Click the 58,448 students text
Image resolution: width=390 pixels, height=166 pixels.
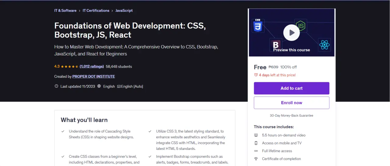[x=119, y=66]
